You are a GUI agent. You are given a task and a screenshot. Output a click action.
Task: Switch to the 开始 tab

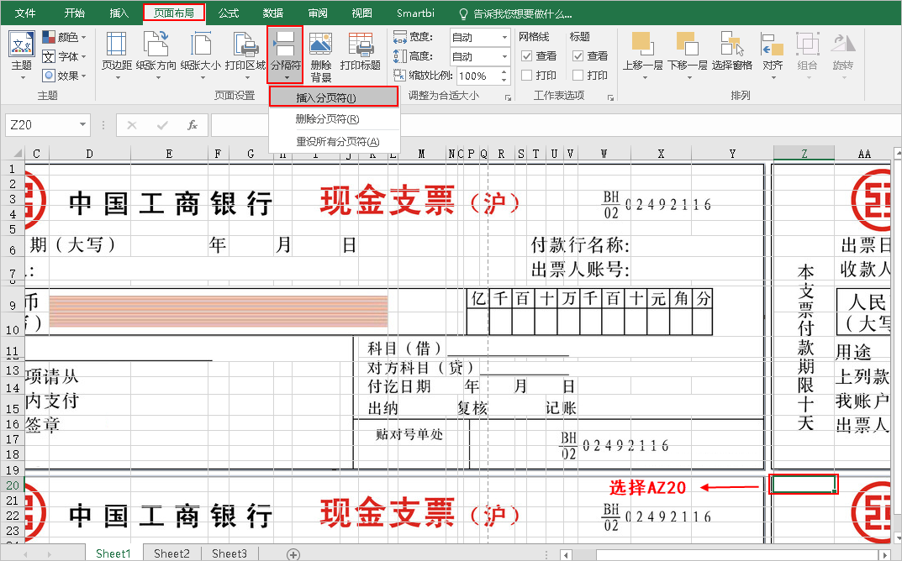(x=74, y=13)
